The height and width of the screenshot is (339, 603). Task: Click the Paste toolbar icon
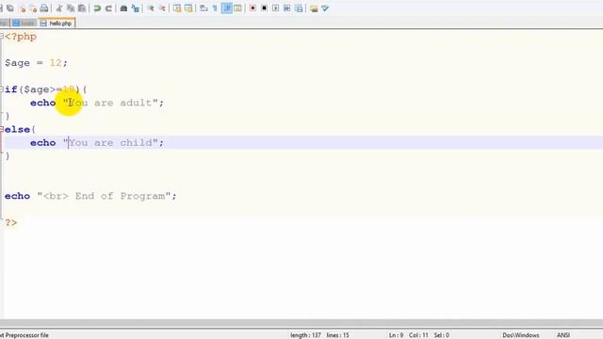point(82,8)
